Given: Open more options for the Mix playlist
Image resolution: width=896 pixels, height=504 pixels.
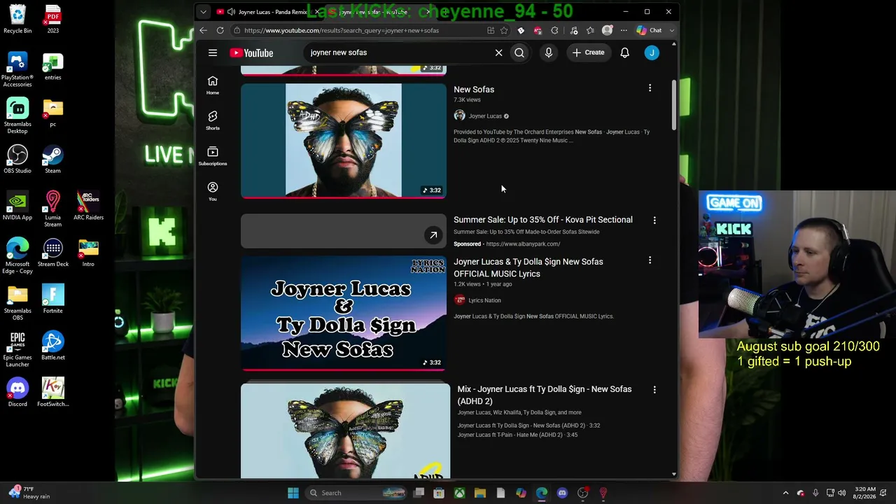Looking at the screenshot, I should click(x=654, y=390).
